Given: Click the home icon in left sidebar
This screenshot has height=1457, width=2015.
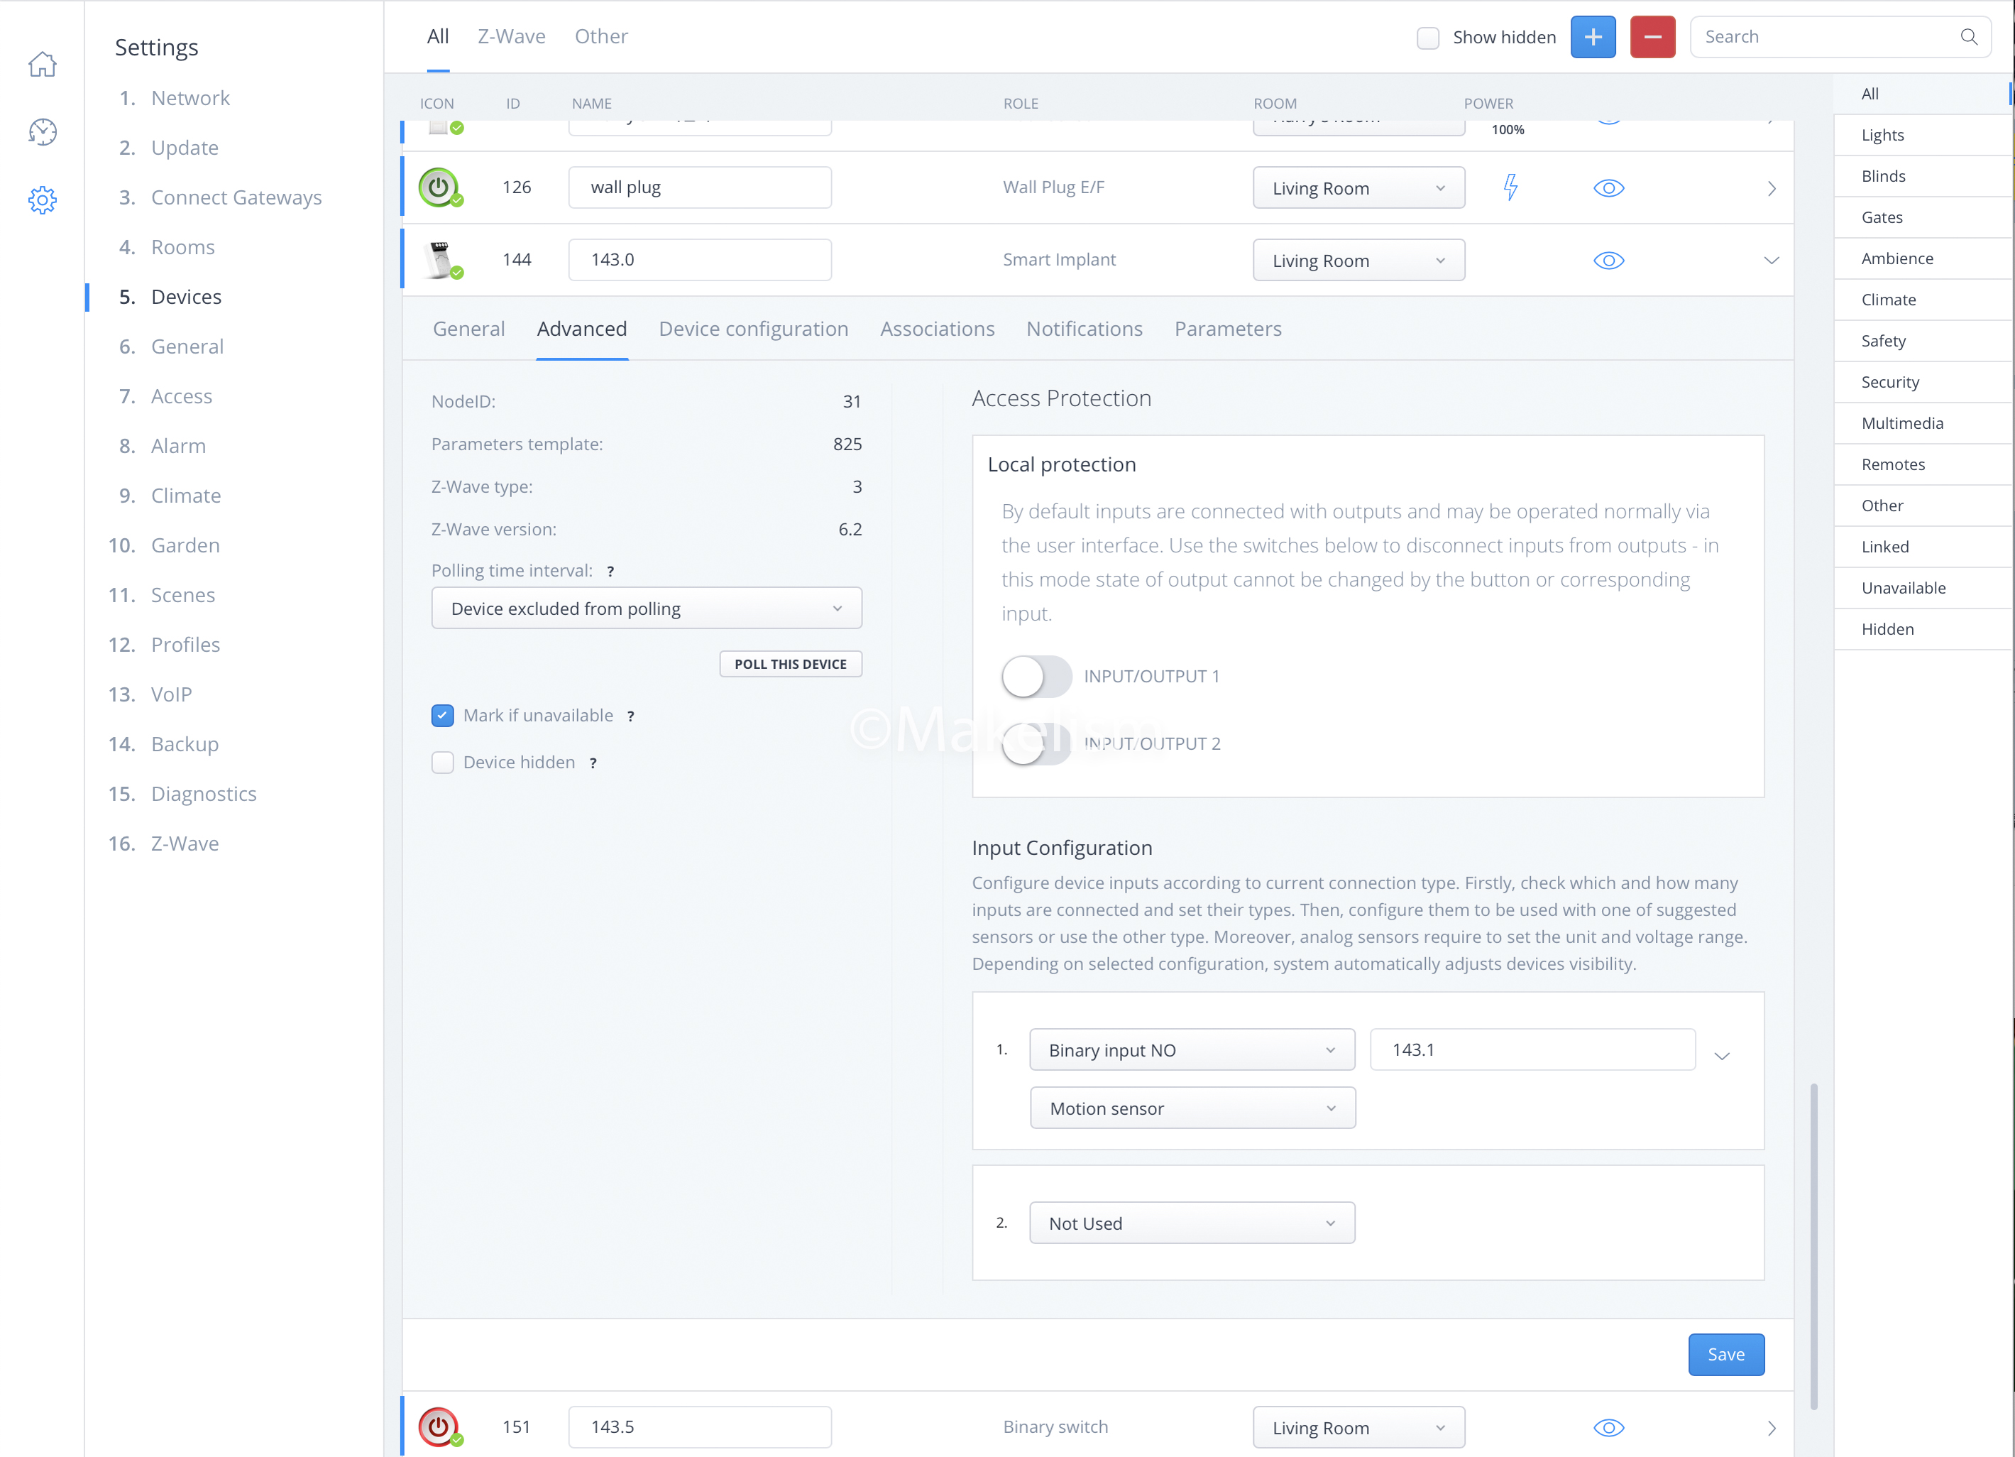Looking at the screenshot, I should pos(42,64).
